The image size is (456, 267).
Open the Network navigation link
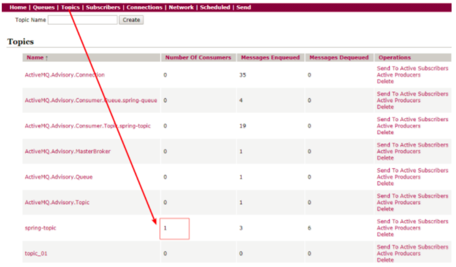pos(181,7)
